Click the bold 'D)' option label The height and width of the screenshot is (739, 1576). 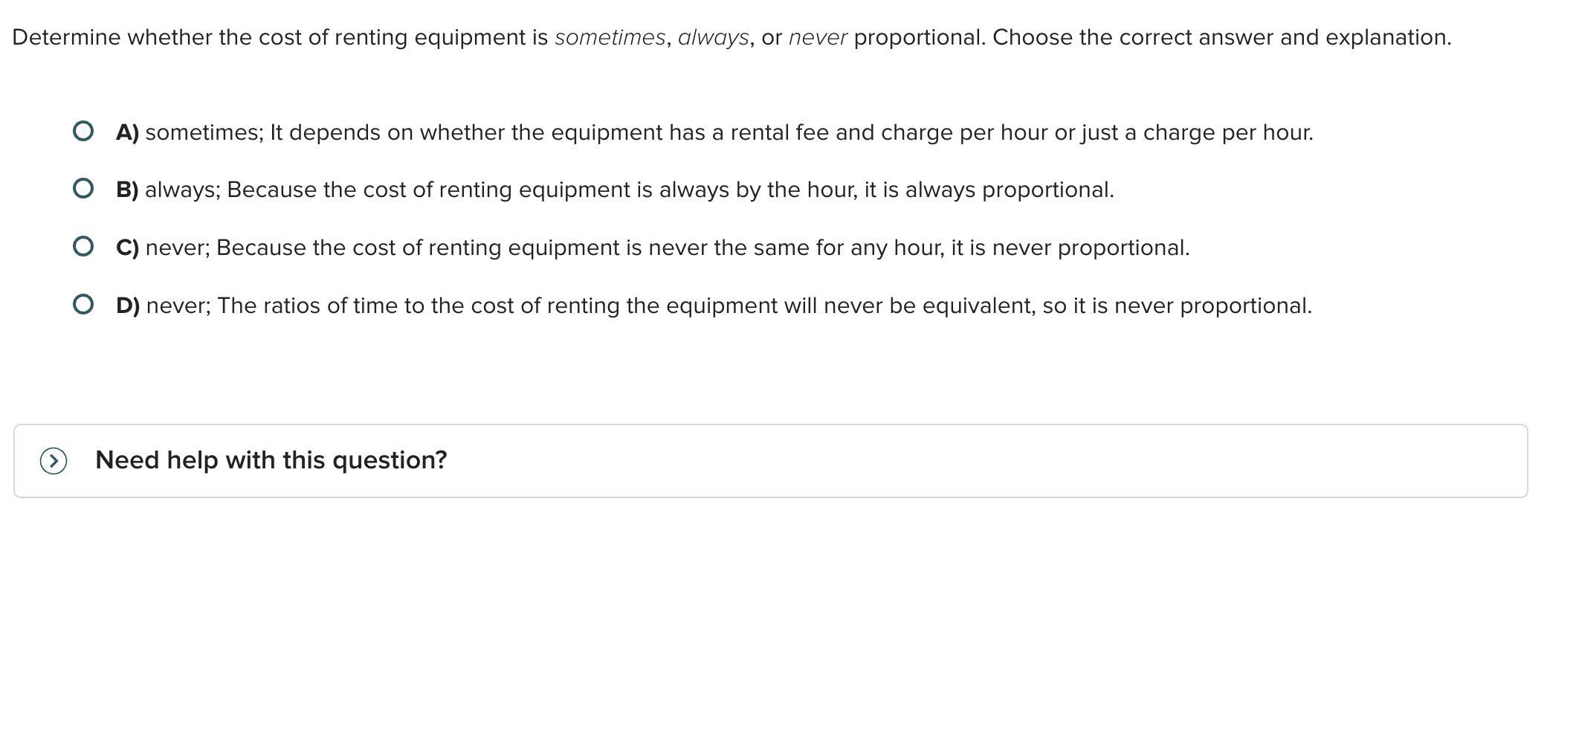pos(128,306)
